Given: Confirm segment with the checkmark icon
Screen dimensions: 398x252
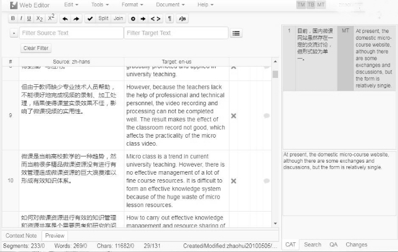Looking at the screenshot, I should 90,18.
